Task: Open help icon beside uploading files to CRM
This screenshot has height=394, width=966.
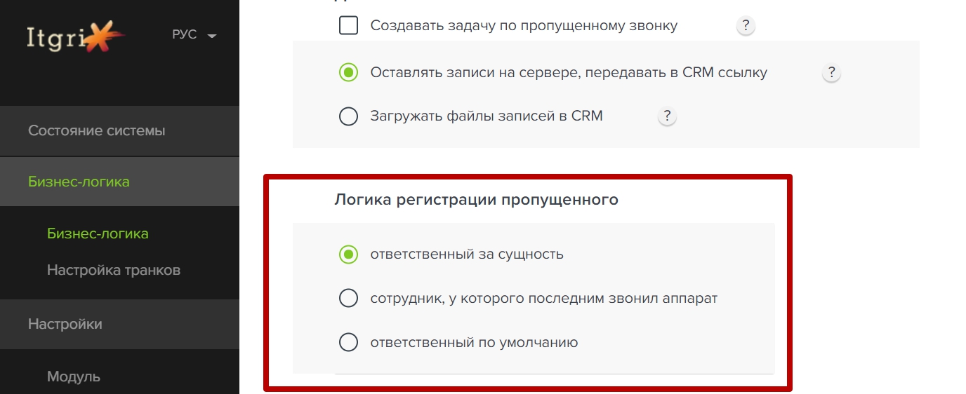Action: pos(667,116)
